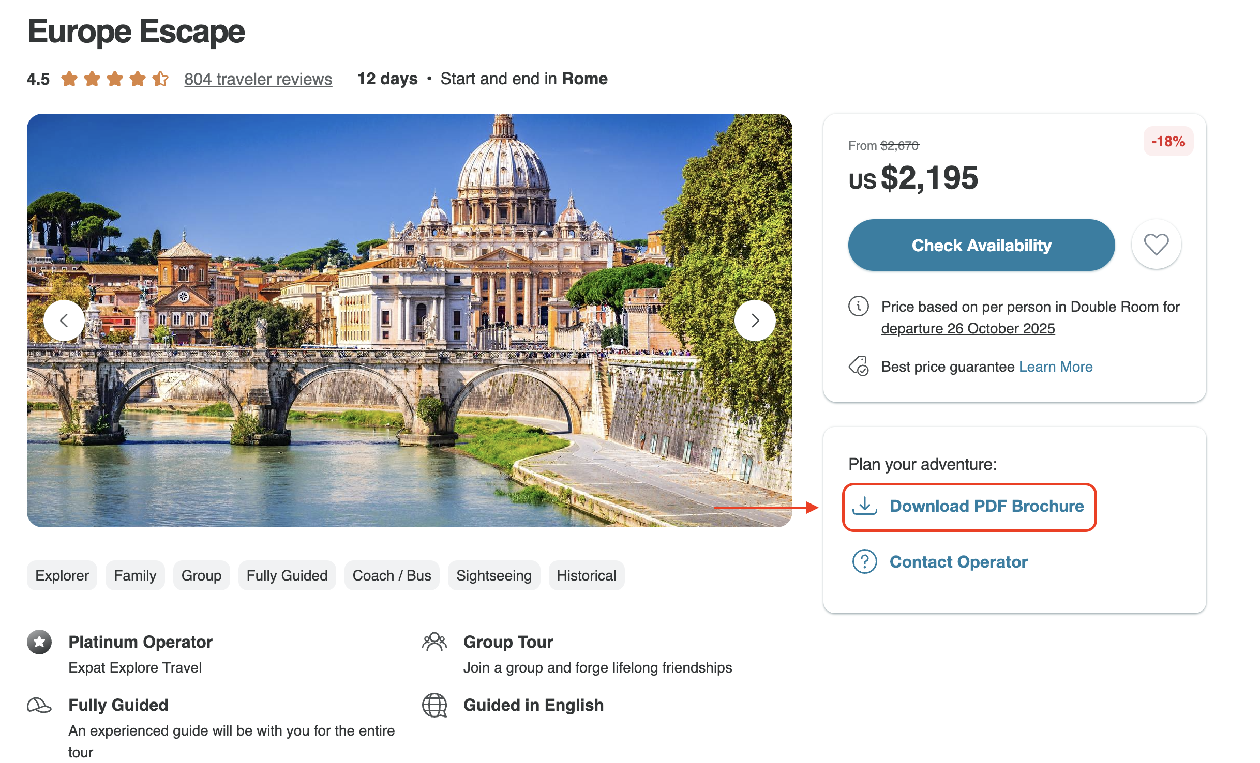This screenshot has width=1260, height=763.
Task: Click the download arrow icon beside brochure
Action: (864, 506)
